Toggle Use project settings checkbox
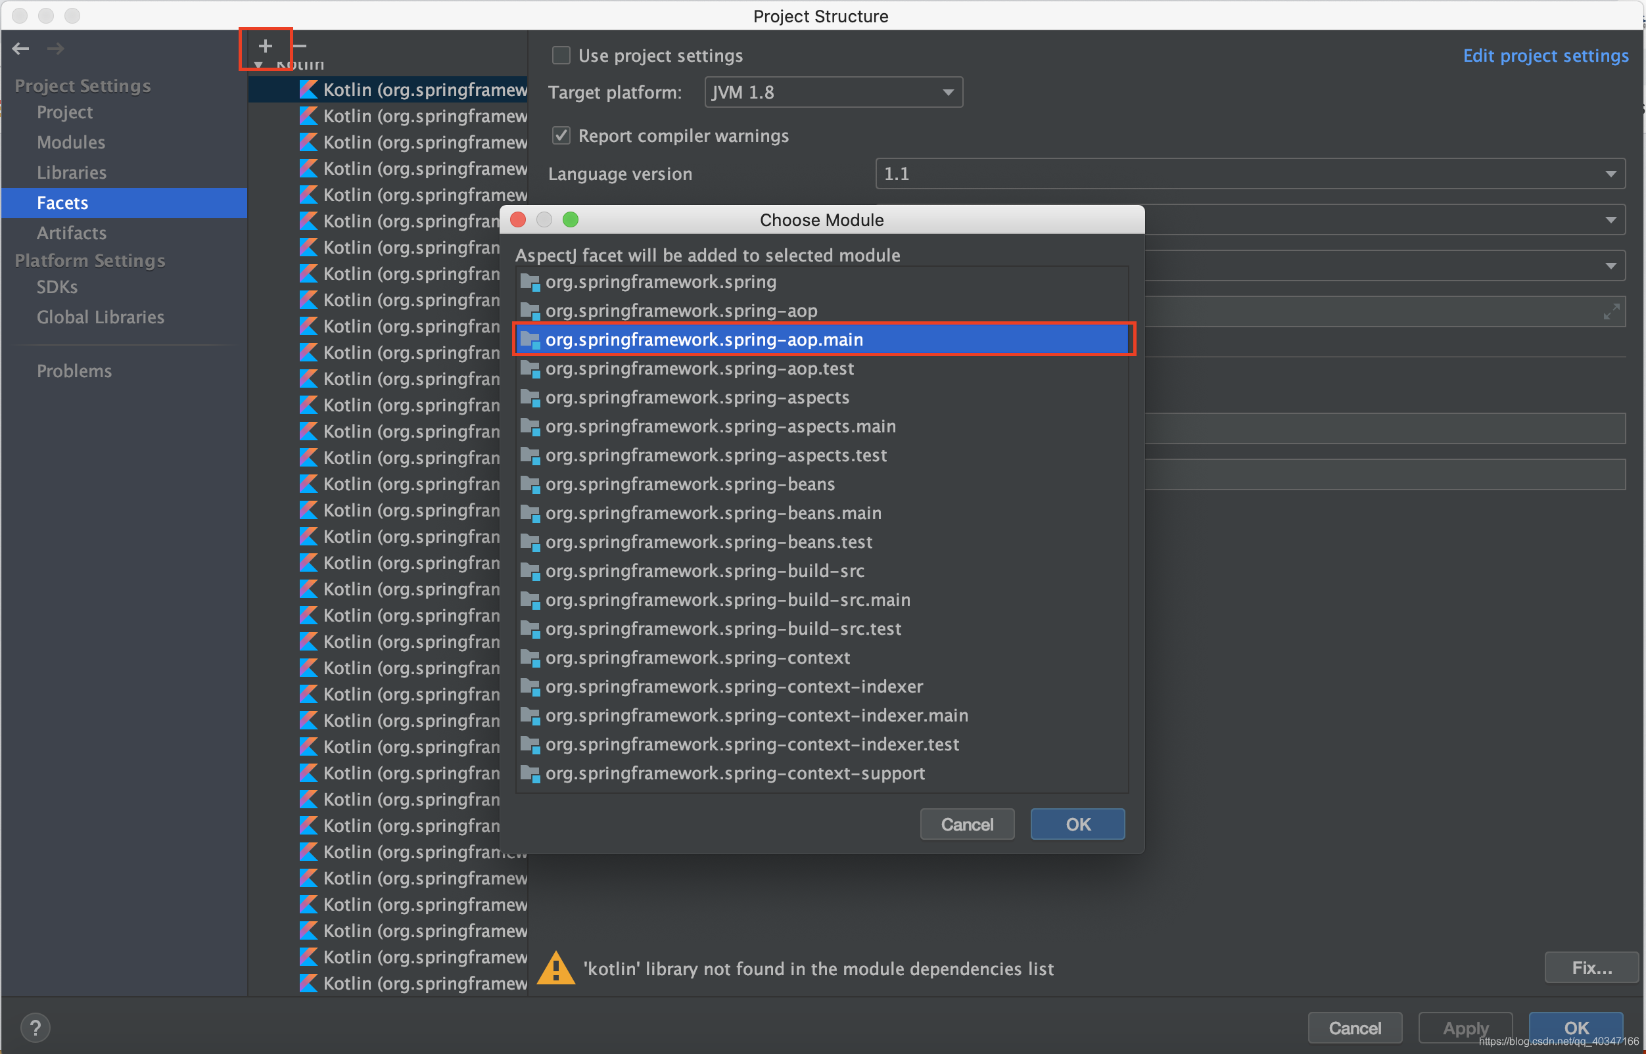 point(561,55)
